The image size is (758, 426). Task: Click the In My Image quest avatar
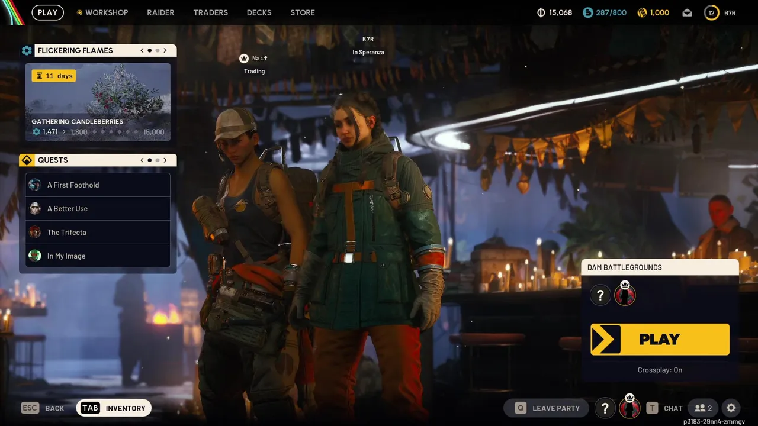[35, 256]
